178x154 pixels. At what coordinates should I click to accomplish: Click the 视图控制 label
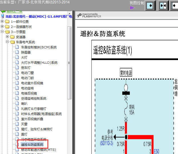(137, 3)
